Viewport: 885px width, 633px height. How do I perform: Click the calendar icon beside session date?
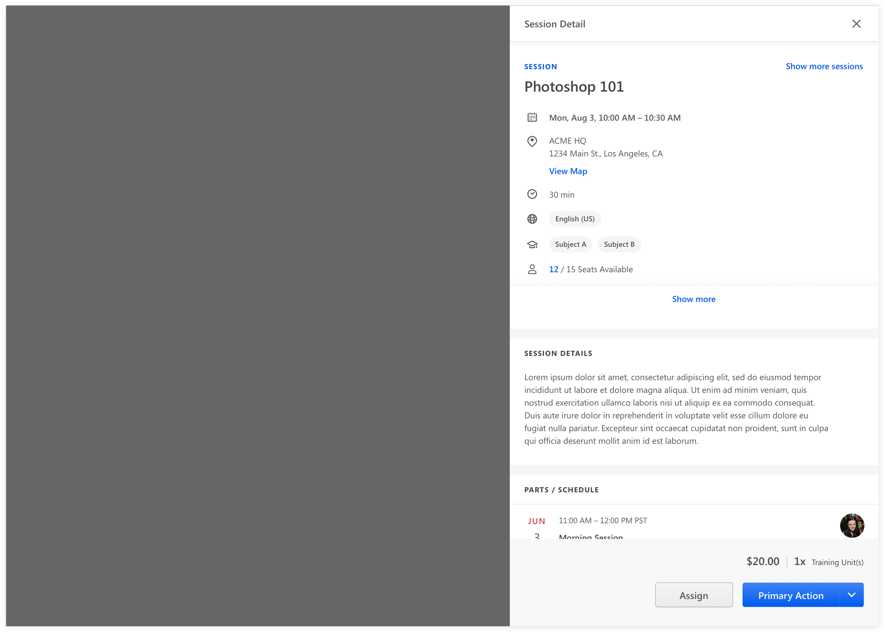(532, 117)
